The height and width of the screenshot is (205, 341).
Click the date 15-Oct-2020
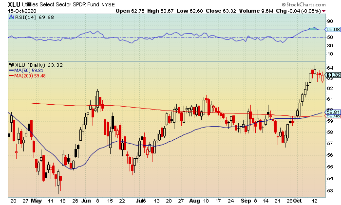coord(22,11)
